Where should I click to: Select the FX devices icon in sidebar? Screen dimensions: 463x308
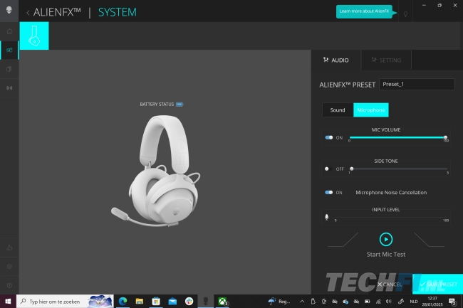pos(9,50)
